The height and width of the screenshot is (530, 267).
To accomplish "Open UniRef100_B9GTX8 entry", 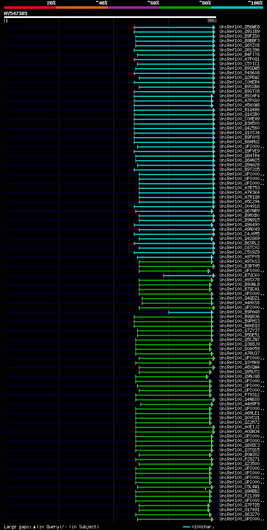I will (x=240, y=91).
